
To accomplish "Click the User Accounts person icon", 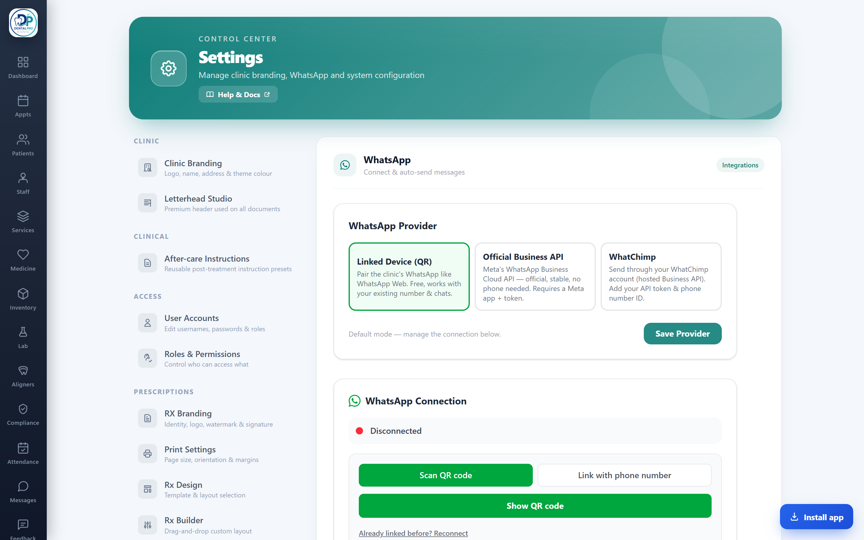I will (x=148, y=323).
